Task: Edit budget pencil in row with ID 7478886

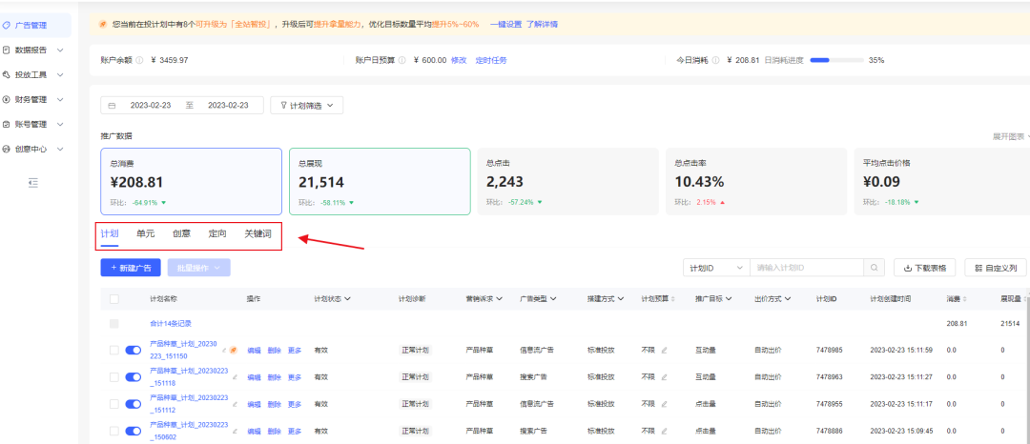Action: [x=664, y=431]
